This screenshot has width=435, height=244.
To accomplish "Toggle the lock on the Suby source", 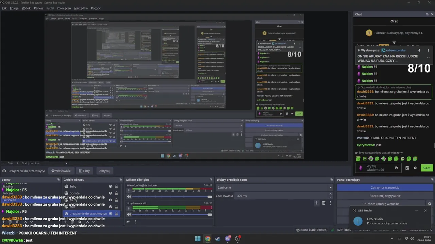I will (x=117, y=186).
